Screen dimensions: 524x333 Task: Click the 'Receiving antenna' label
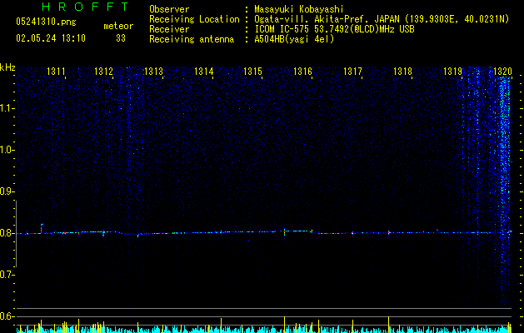click(x=192, y=39)
